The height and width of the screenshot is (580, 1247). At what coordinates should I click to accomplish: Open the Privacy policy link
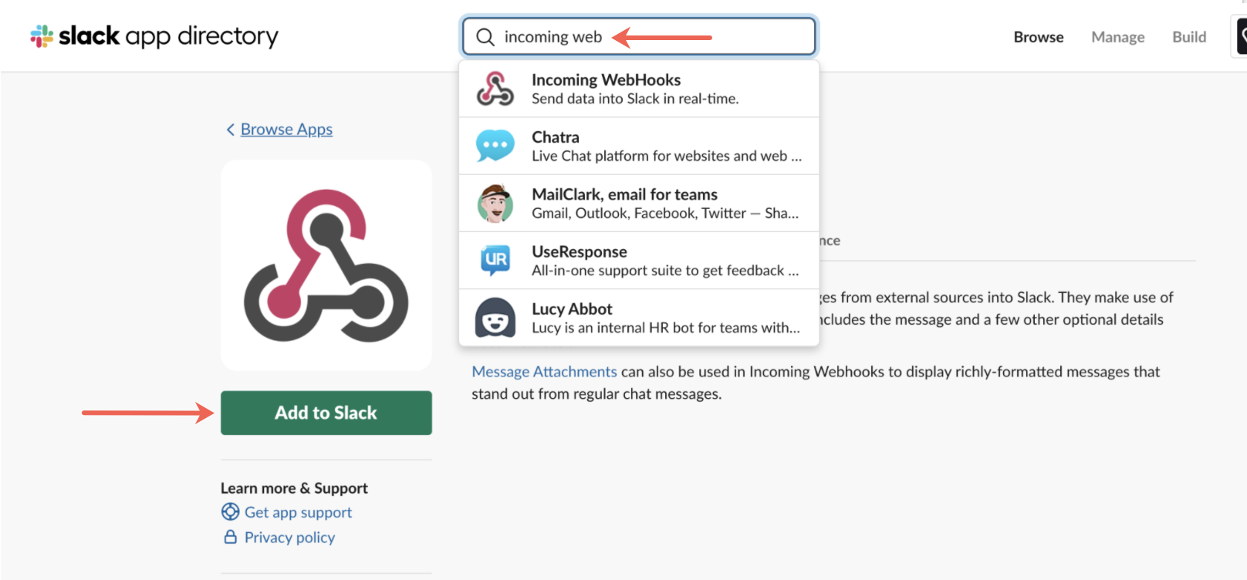289,538
